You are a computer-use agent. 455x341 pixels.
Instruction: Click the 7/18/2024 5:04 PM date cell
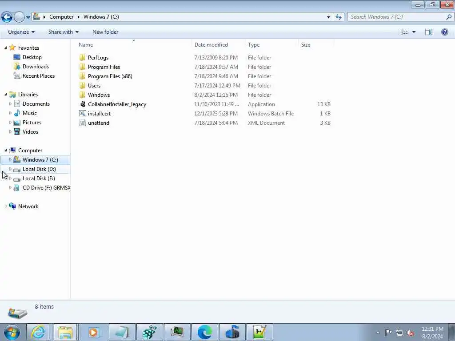point(216,123)
